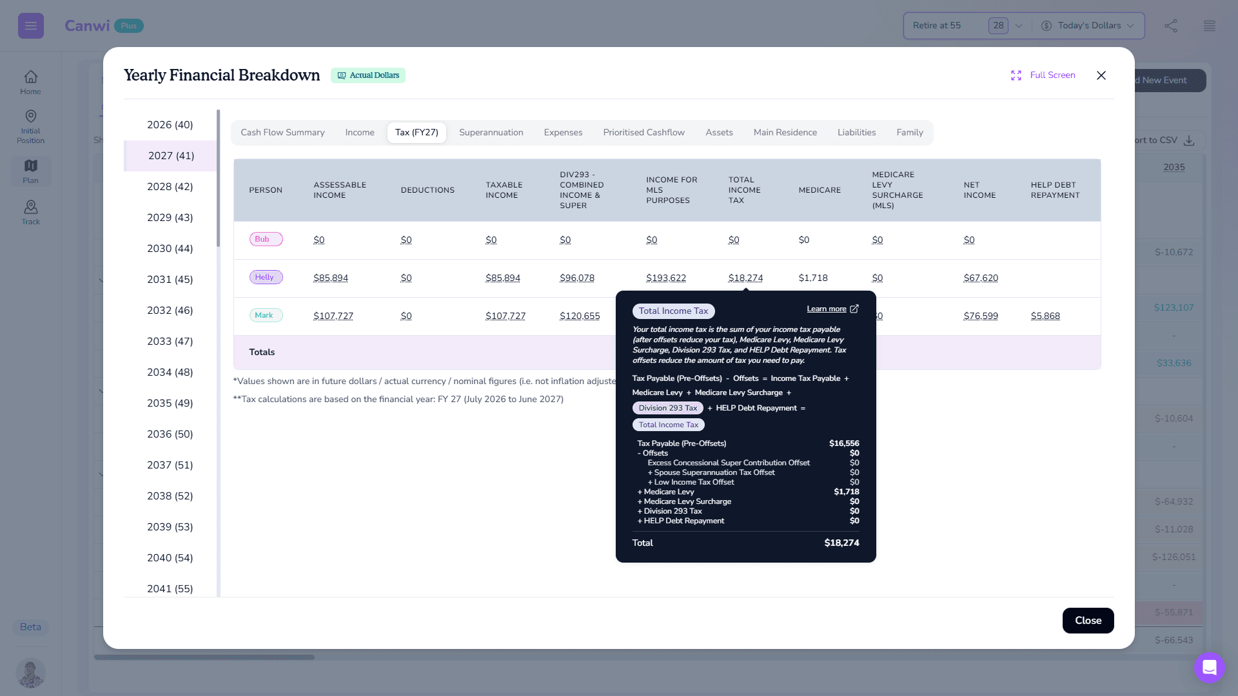The width and height of the screenshot is (1238, 696).
Task: Open the purple hamburger menu
Action: [30, 26]
